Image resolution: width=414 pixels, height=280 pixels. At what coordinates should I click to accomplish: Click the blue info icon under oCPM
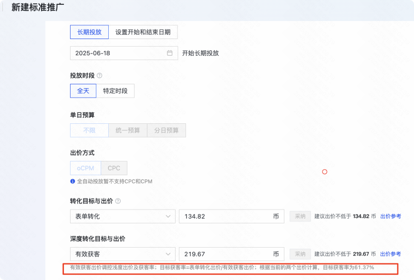tap(72, 181)
